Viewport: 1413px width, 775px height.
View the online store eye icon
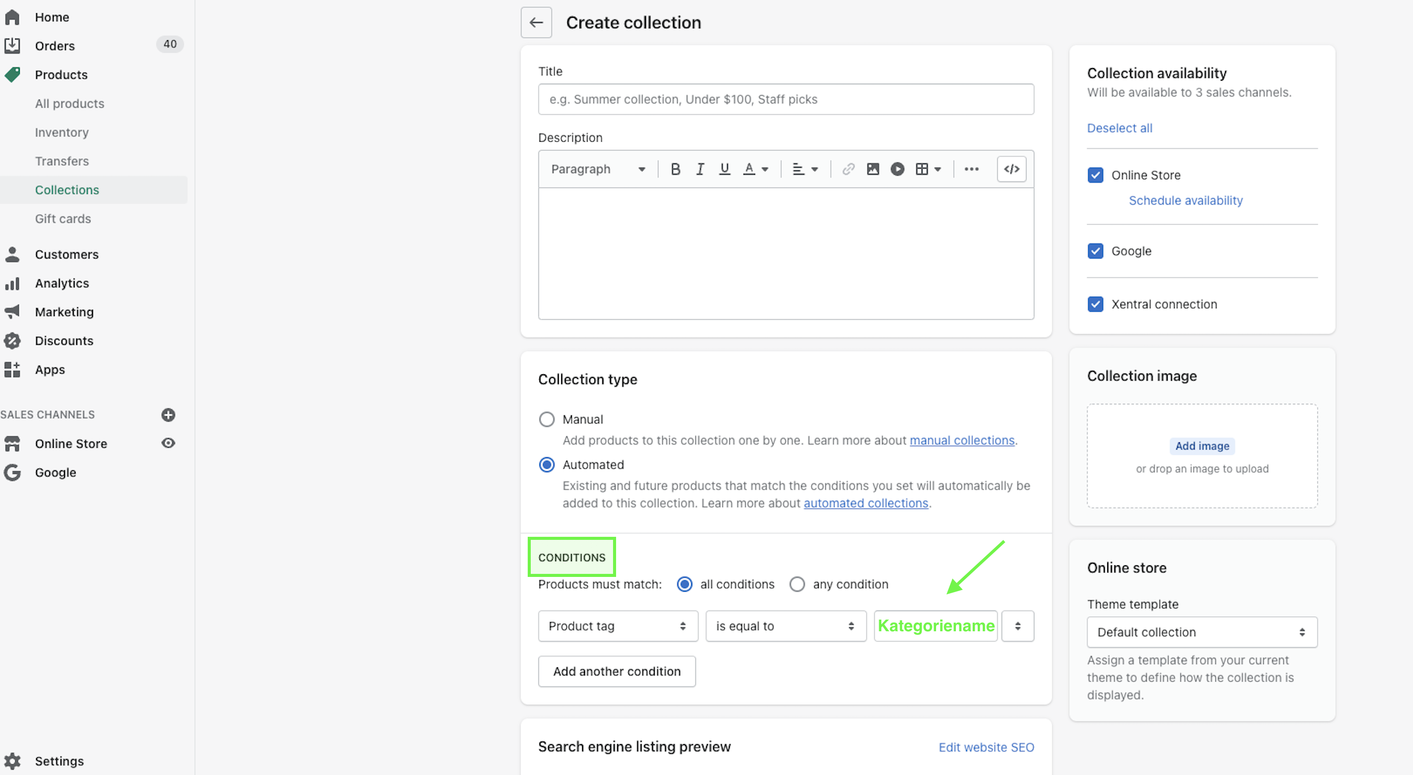169,443
